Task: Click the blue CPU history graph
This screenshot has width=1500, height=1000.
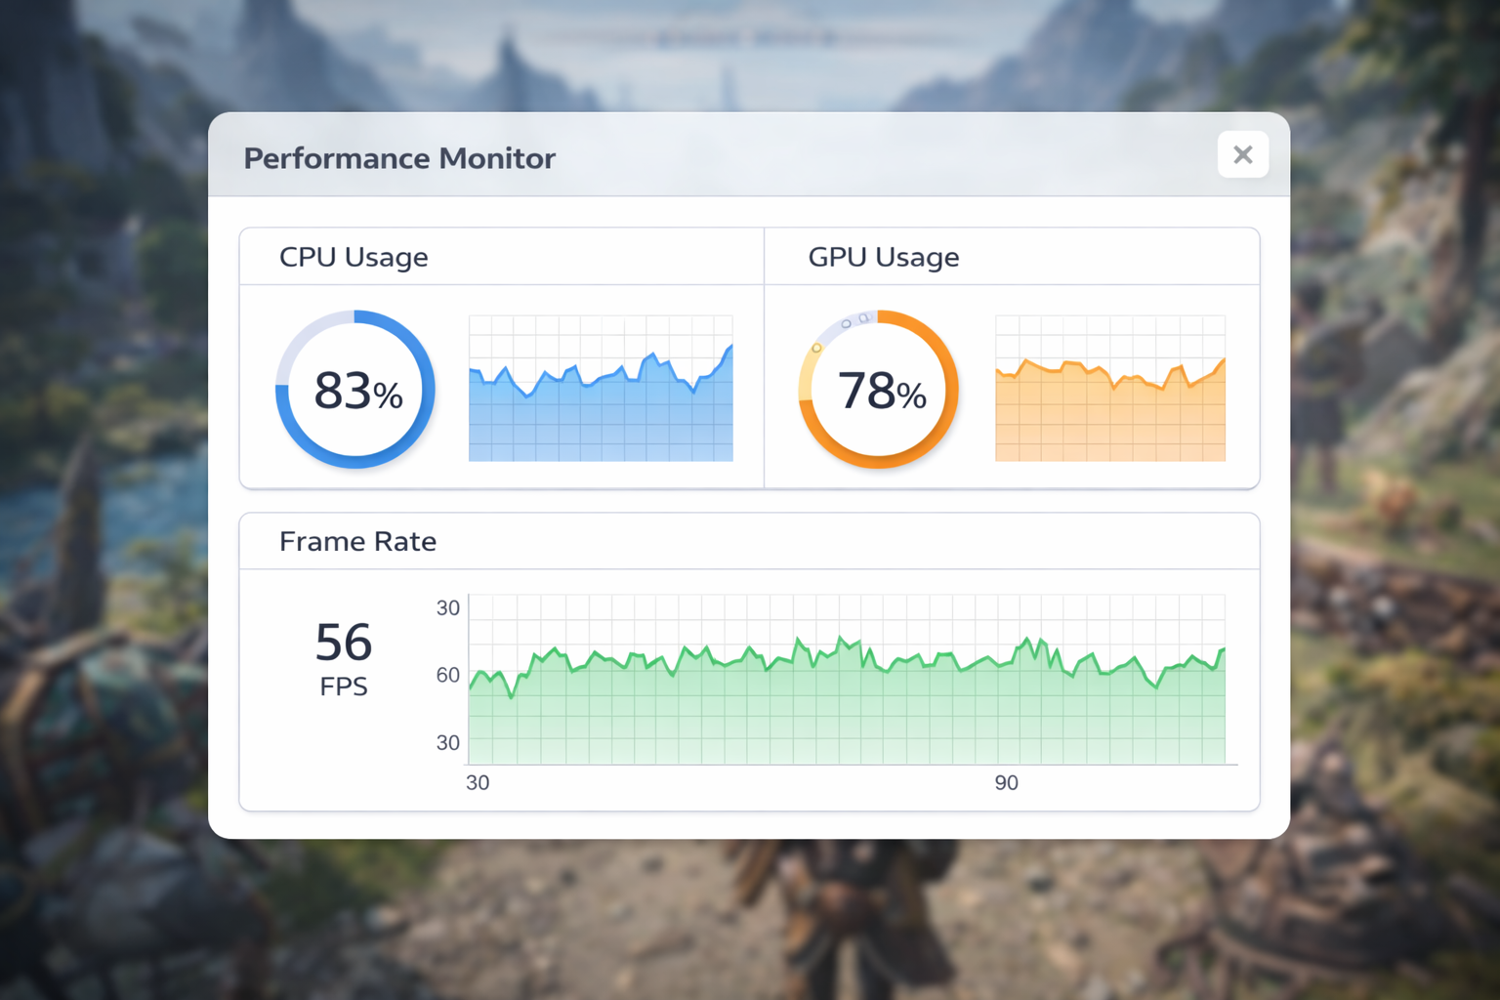Action: point(601,388)
